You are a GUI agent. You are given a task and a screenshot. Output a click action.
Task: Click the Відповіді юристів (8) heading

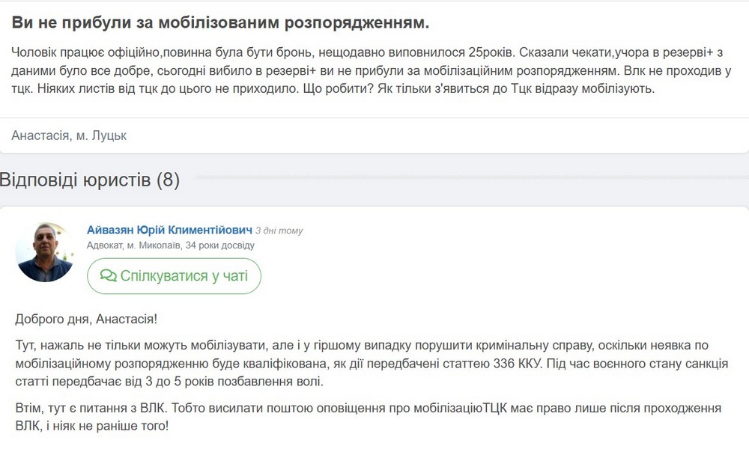click(90, 180)
